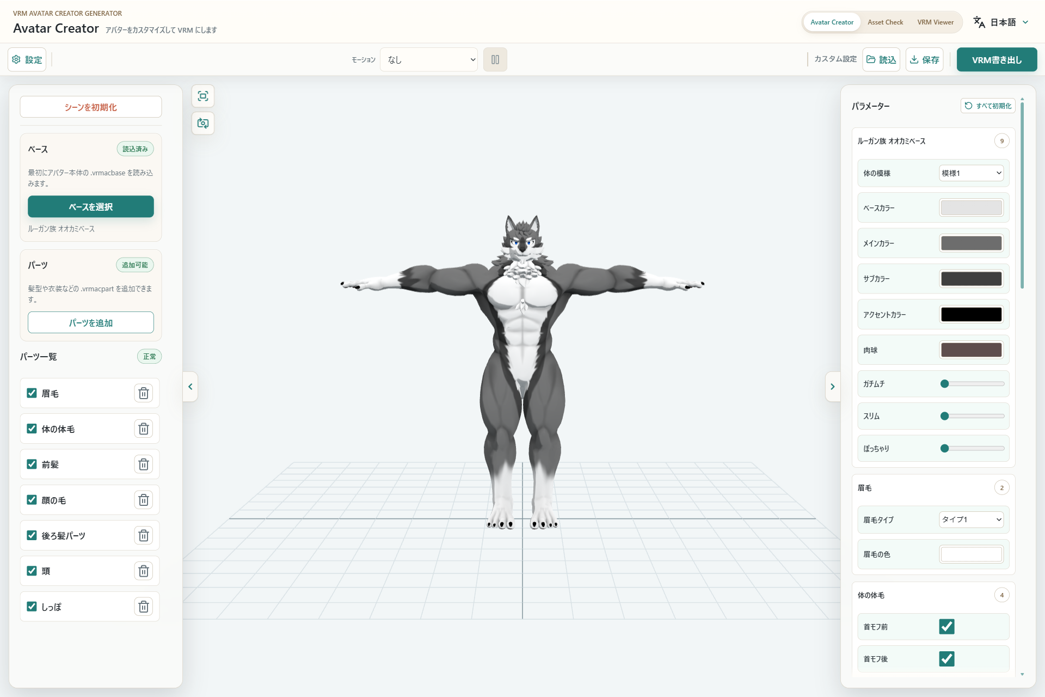Click the translate language icon
The height and width of the screenshot is (697, 1045).
click(x=979, y=22)
